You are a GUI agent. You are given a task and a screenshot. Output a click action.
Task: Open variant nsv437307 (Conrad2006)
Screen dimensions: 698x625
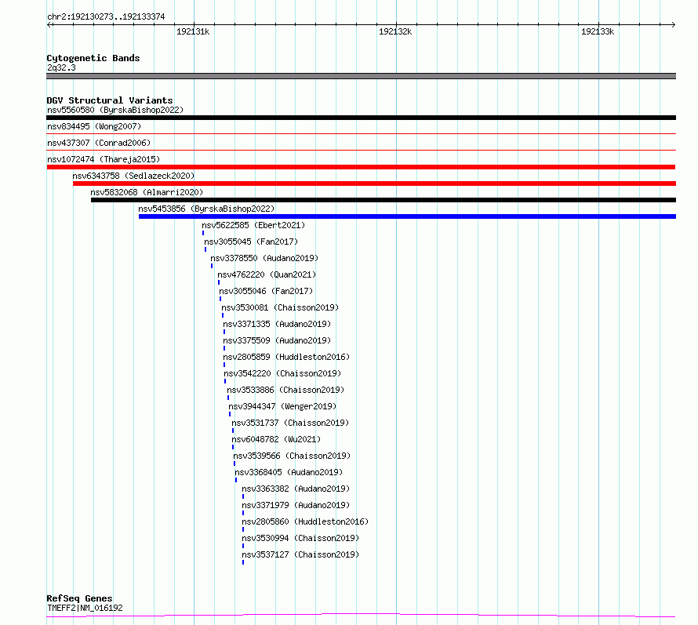click(x=99, y=143)
